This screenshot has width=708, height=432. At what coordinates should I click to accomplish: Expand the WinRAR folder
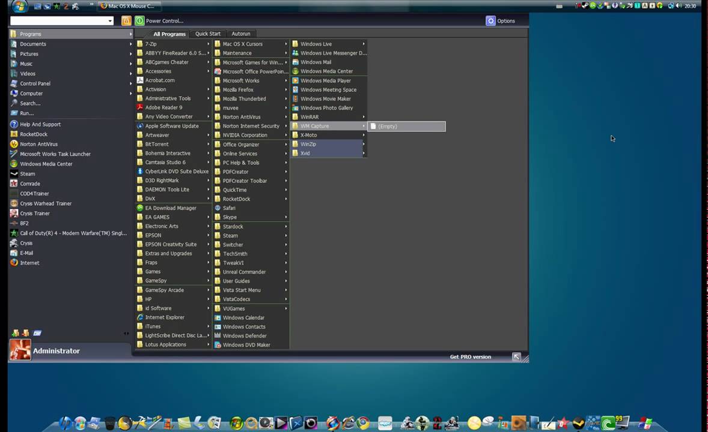[x=329, y=117]
